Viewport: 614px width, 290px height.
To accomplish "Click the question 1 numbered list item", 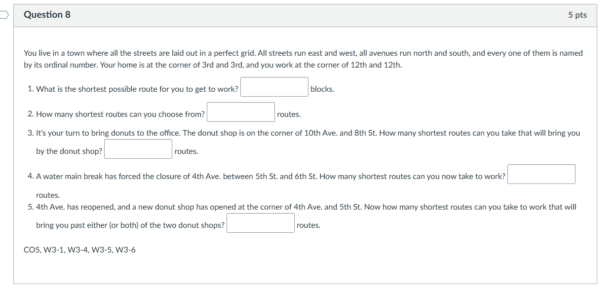I will (x=133, y=89).
